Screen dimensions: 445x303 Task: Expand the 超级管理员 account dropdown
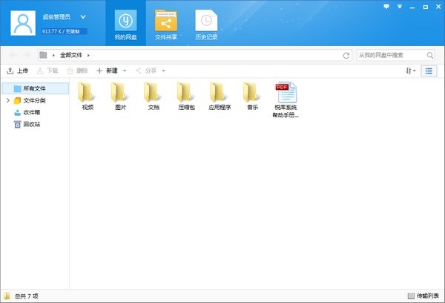click(83, 16)
